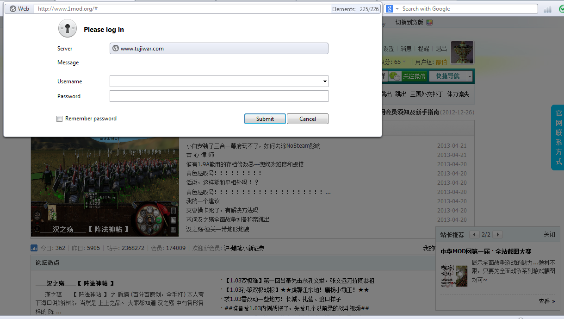564x319 pixels.
Task: Open the Username dropdown list
Action: coord(325,81)
